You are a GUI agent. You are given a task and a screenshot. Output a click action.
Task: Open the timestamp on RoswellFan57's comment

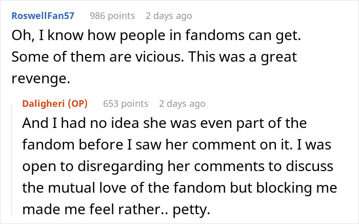tap(168, 15)
